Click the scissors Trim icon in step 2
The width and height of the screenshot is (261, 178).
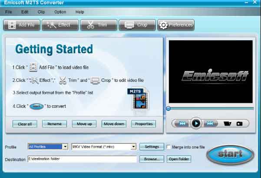click(63, 81)
